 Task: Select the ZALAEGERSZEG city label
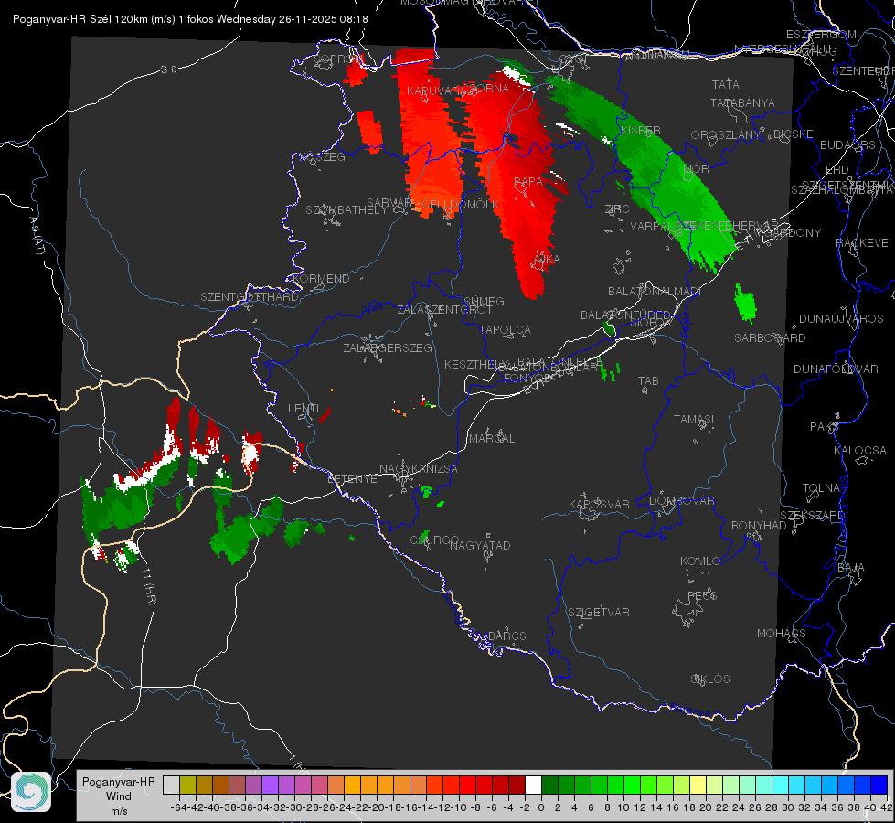(x=387, y=347)
